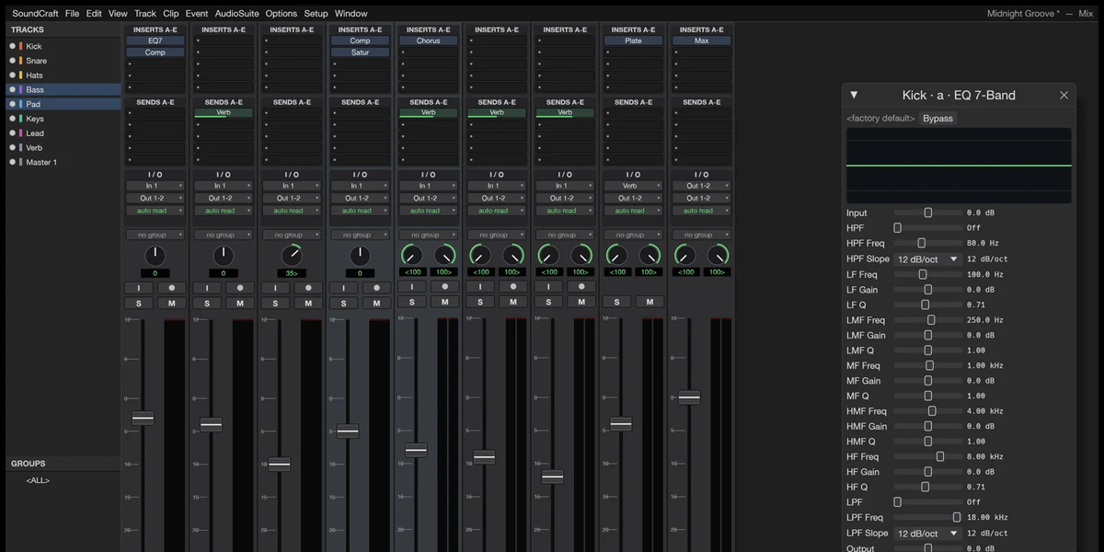Viewport: 1104px width, 552px height.
Task: Mute the strip with the Chorus insert
Action: point(444,302)
